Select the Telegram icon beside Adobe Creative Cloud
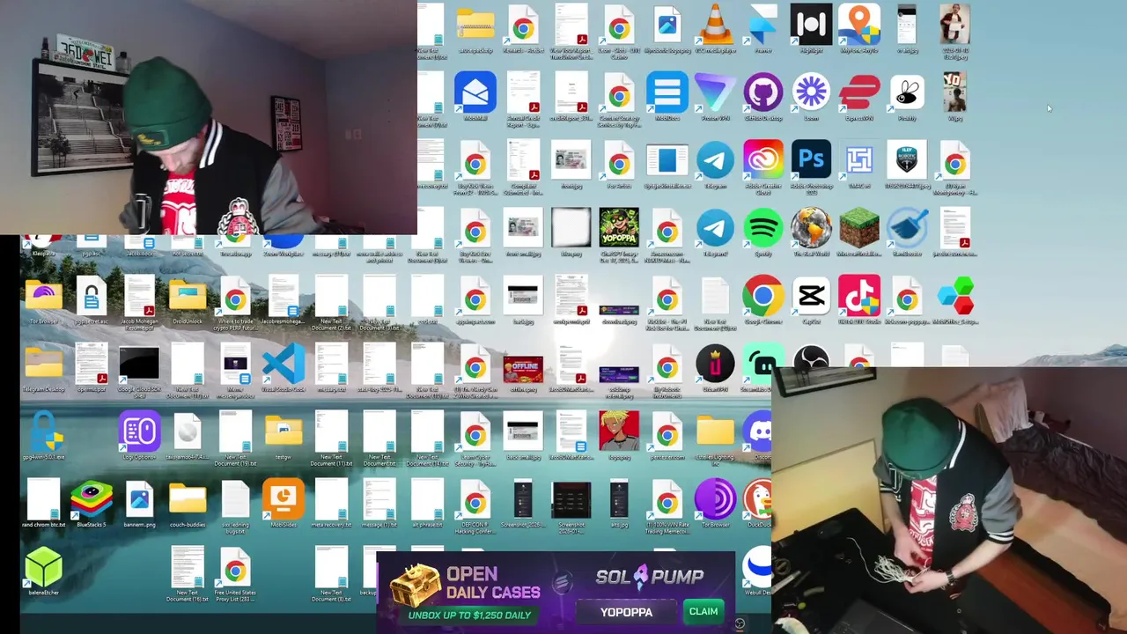The width and height of the screenshot is (1127, 634). (715, 160)
